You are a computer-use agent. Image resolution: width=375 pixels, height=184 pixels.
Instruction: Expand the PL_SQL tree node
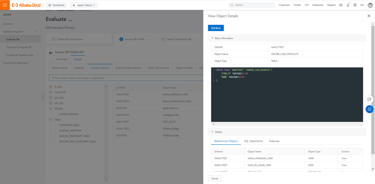click(51, 87)
